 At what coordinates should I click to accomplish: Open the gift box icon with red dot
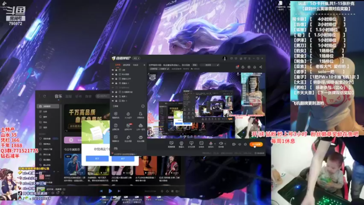[237, 67]
